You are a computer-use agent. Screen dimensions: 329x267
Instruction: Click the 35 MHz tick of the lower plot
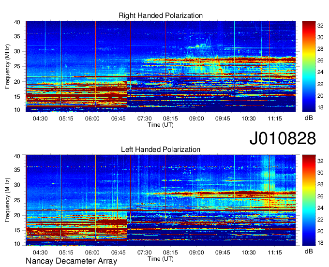click(17, 170)
